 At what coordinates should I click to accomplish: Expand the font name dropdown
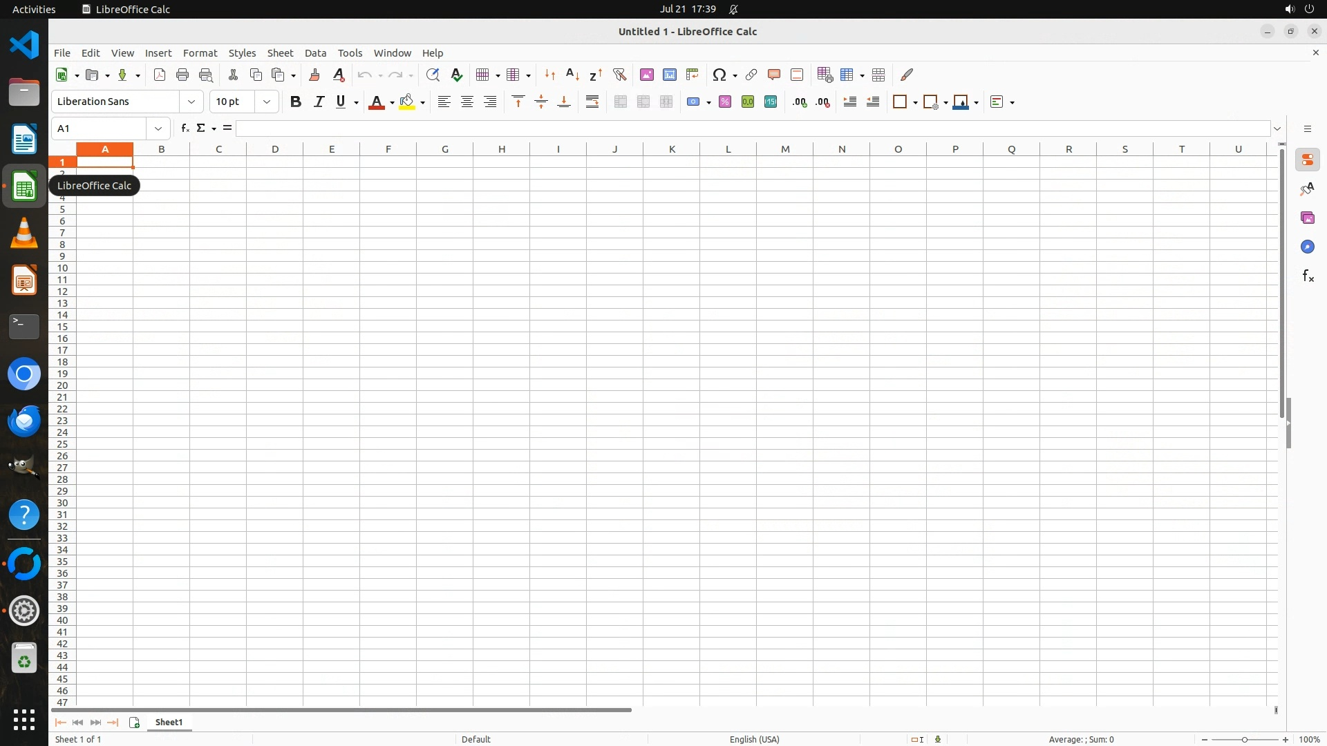[191, 102]
